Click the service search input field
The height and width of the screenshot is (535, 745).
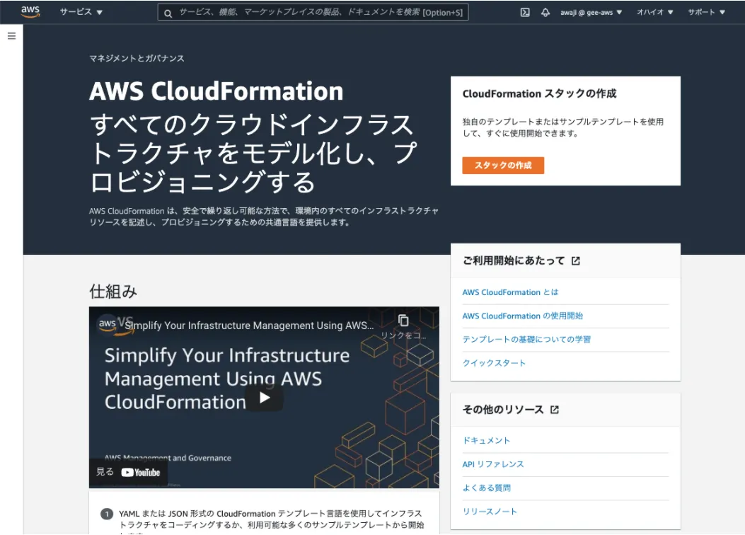pos(313,12)
